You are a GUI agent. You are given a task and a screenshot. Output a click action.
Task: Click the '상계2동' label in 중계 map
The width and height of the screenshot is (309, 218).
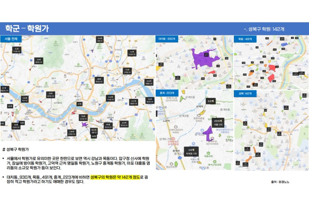point(184,116)
